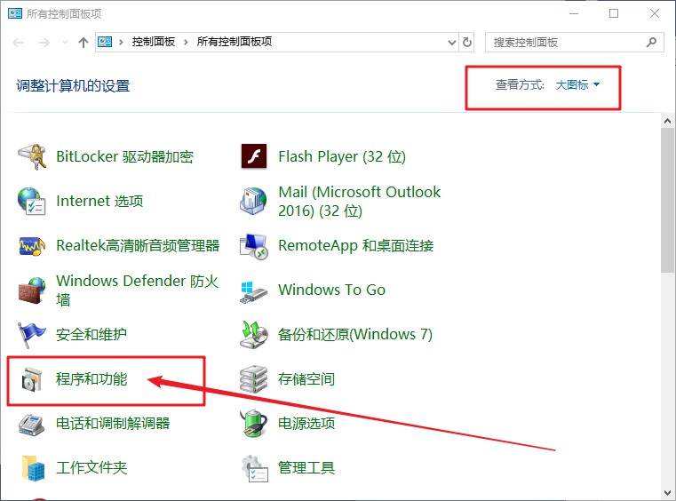Image resolution: width=676 pixels, height=501 pixels.
Task: Open the 电话和调制解调器 phone icon
Action: click(x=31, y=425)
